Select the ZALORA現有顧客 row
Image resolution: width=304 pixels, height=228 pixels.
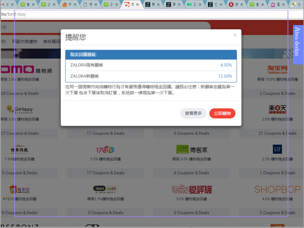coord(151,65)
